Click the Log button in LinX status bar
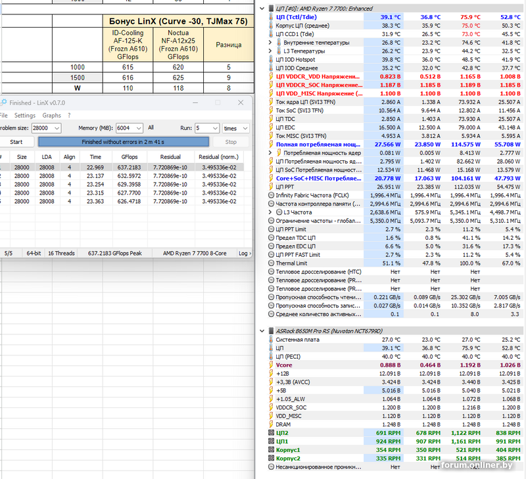Image resolution: width=526 pixels, height=479 pixels. coord(244,253)
